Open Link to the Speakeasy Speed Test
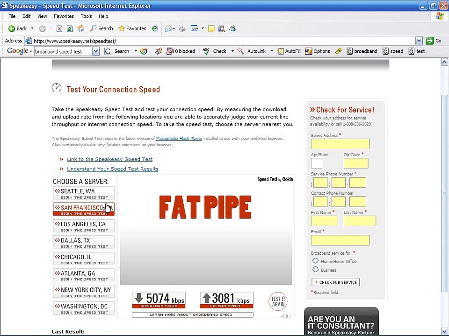The width and height of the screenshot is (449, 336). (x=109, y=159)
